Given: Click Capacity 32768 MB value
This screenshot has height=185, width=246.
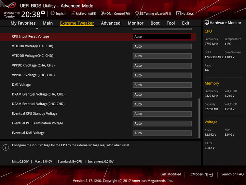Looking at the screenshot, I should (x=211, y=109).
